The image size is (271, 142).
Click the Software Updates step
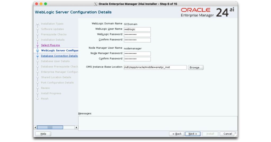click(52, 29)
